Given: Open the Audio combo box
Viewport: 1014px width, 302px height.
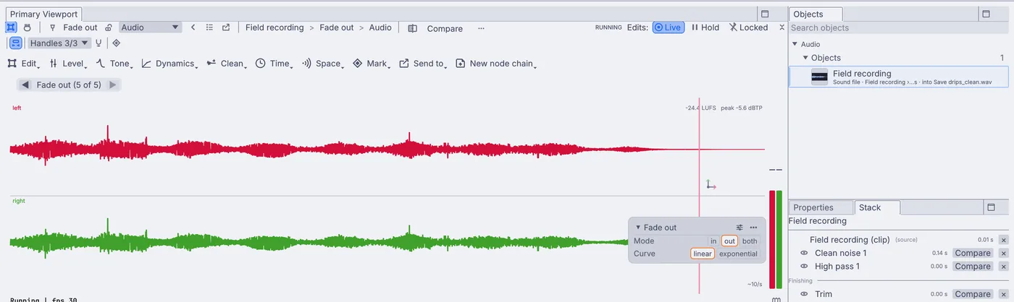Looking at the screenshot, I should [x=150, y=27].
